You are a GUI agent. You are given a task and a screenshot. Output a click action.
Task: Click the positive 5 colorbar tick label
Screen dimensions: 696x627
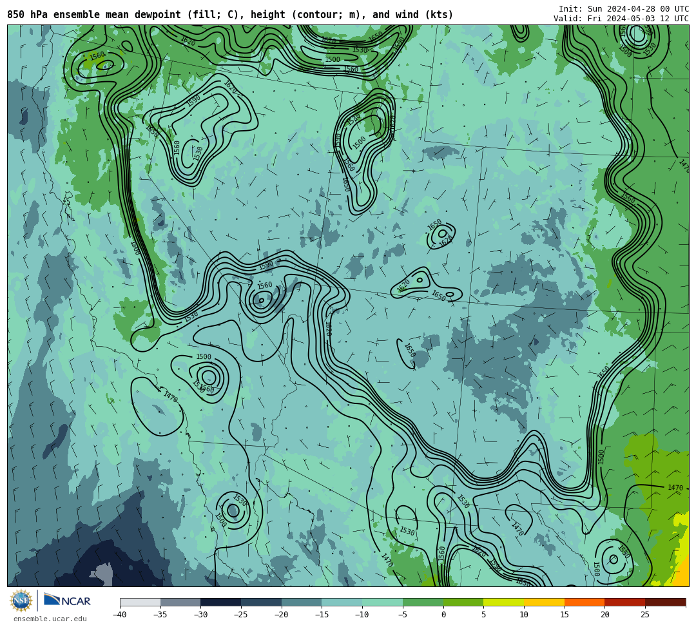484,615
